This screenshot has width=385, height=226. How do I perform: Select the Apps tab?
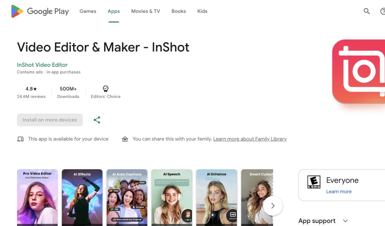pos(114,11)
